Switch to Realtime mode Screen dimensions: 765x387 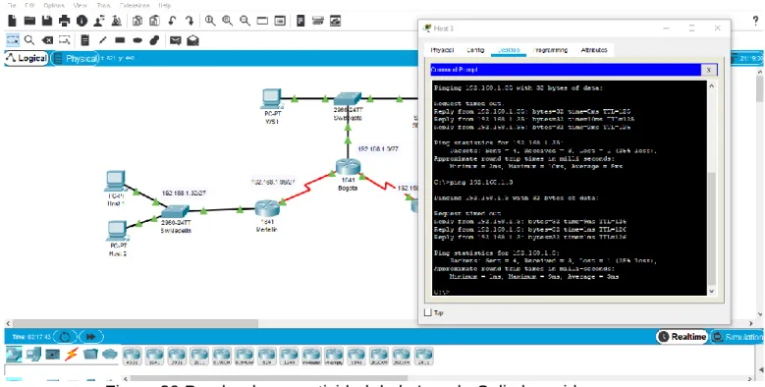pyautogui.click(x=683, y=336)
